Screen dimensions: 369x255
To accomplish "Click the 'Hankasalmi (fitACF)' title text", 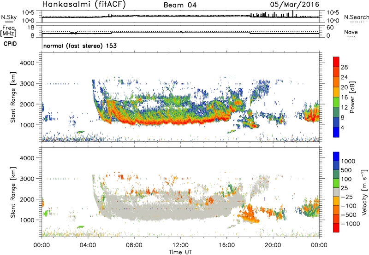I will [84, 4].
